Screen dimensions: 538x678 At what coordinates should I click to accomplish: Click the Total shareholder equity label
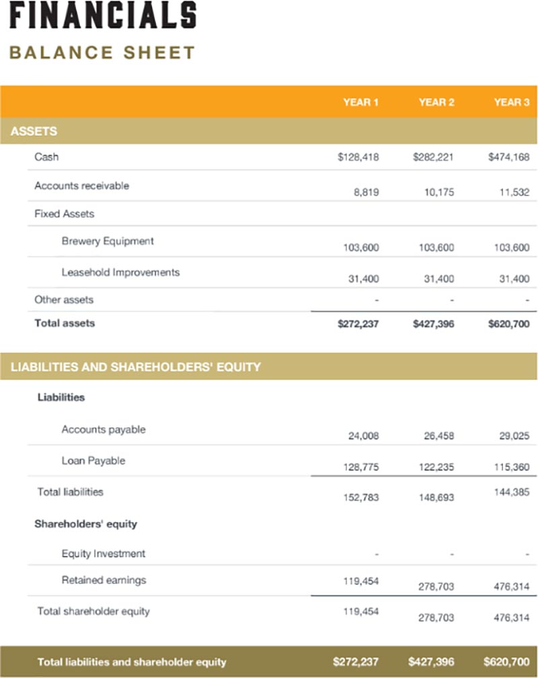[93, 611]
